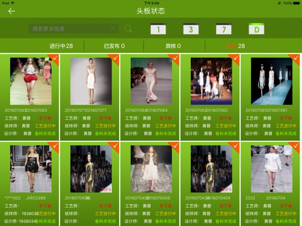Select the 7-day calendar filter icon

pyautogui.click(x=223, y=29)
